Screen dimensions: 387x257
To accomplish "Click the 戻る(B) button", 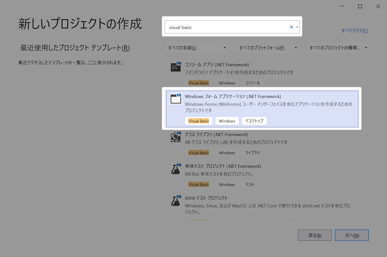I will click(315, 235).
